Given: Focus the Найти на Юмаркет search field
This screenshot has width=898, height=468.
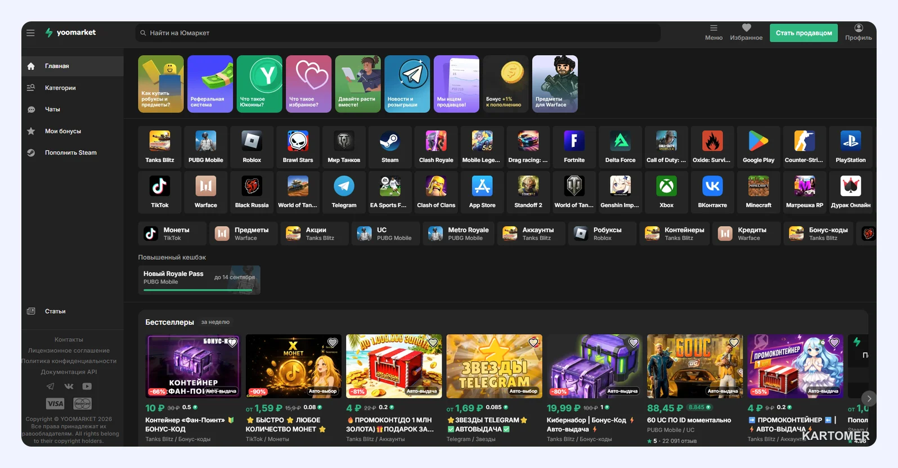Looking at the screenshot, I should click(398, 33).
